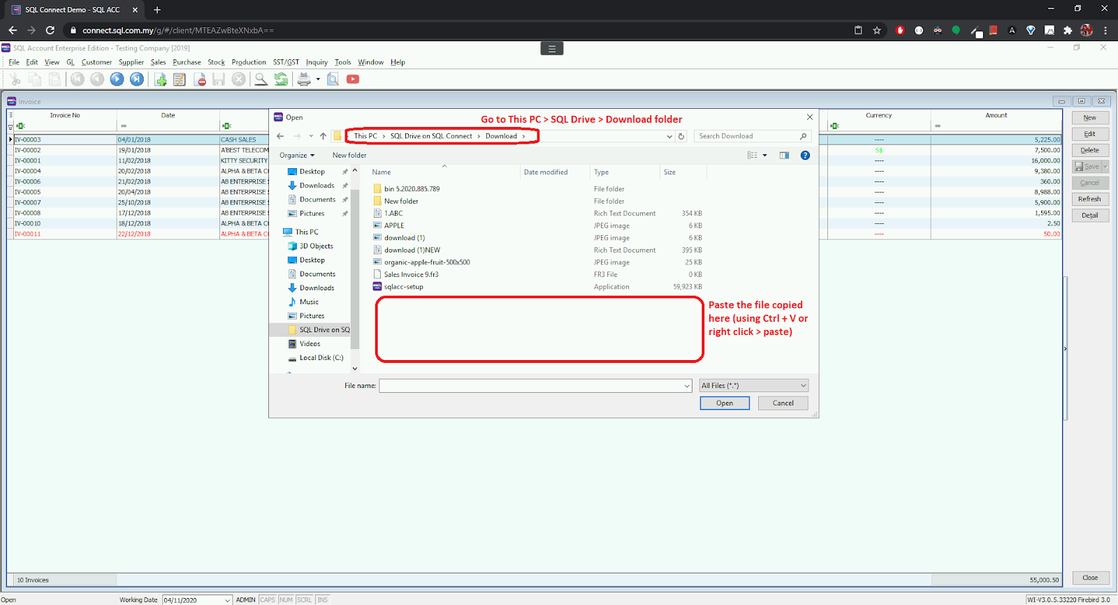The height and width of the screenshot is (605, 1118).
Task: Click New folder in the Open dialog
Action: tap(349, 156)
